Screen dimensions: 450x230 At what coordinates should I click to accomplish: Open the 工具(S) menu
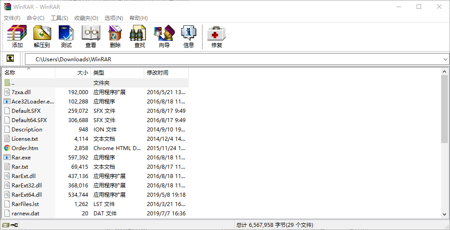[x=59, y=18]
